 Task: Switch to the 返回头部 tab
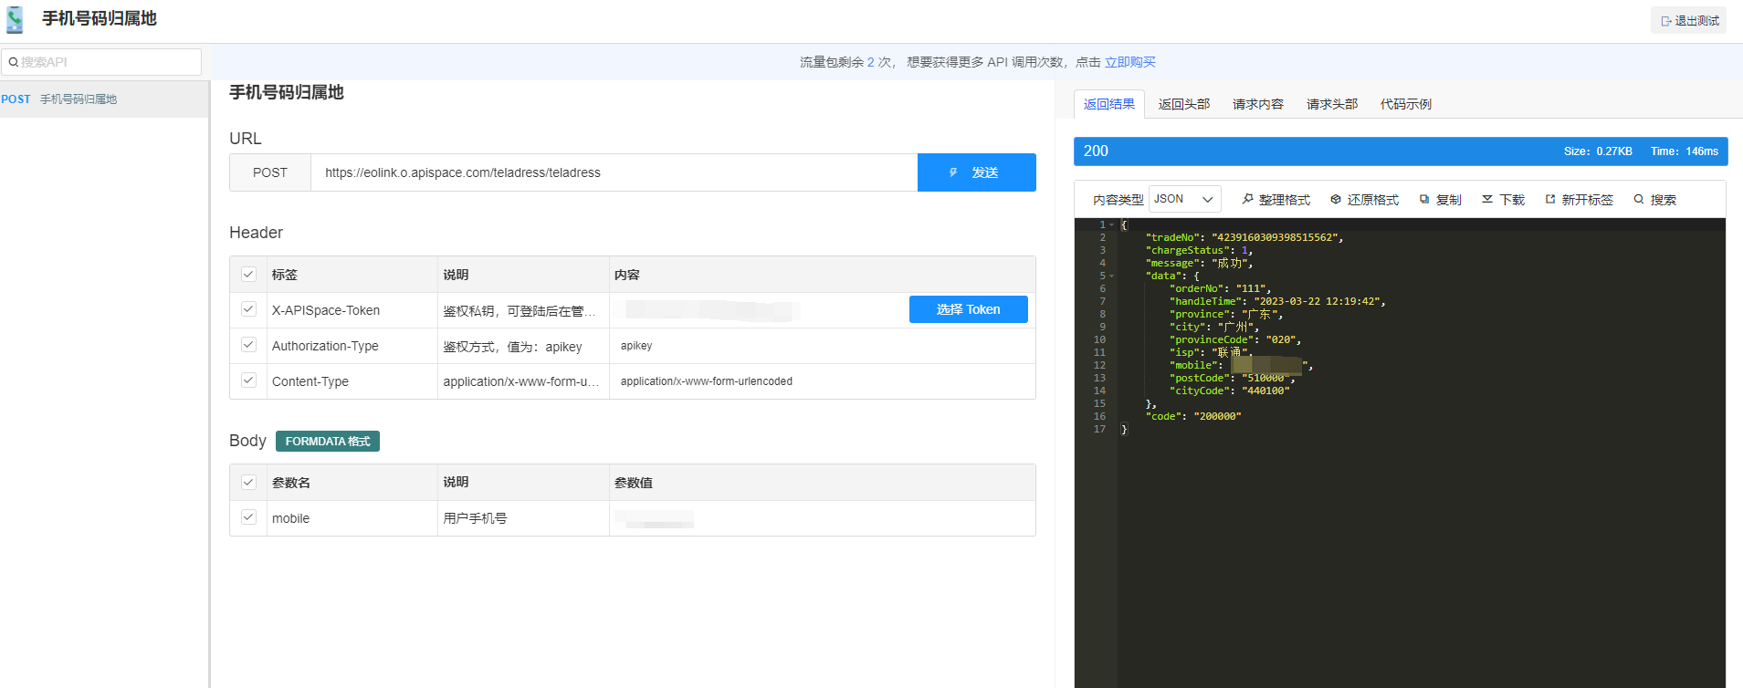click(1184, 104)
